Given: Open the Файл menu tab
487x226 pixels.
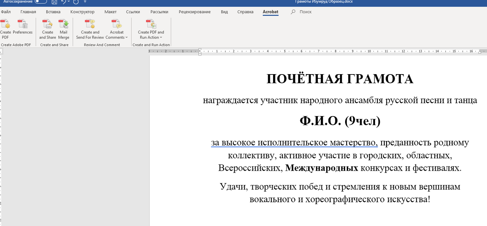Looking at the screenshot, I should point(6,12).
